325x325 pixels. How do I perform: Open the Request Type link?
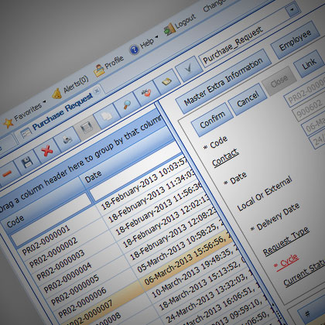pyautogui.click(x=286, y=241)
